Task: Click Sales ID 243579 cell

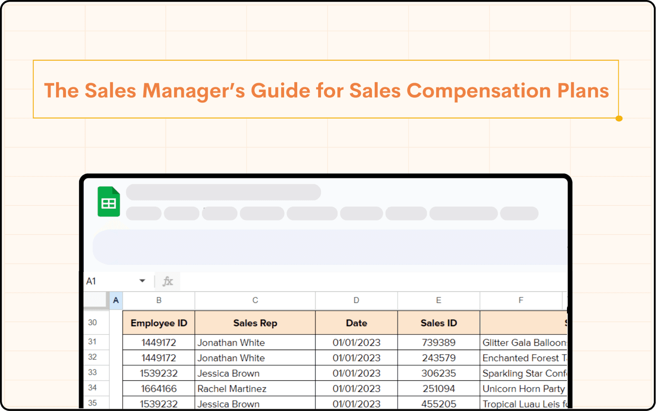Action: point(439,358)
